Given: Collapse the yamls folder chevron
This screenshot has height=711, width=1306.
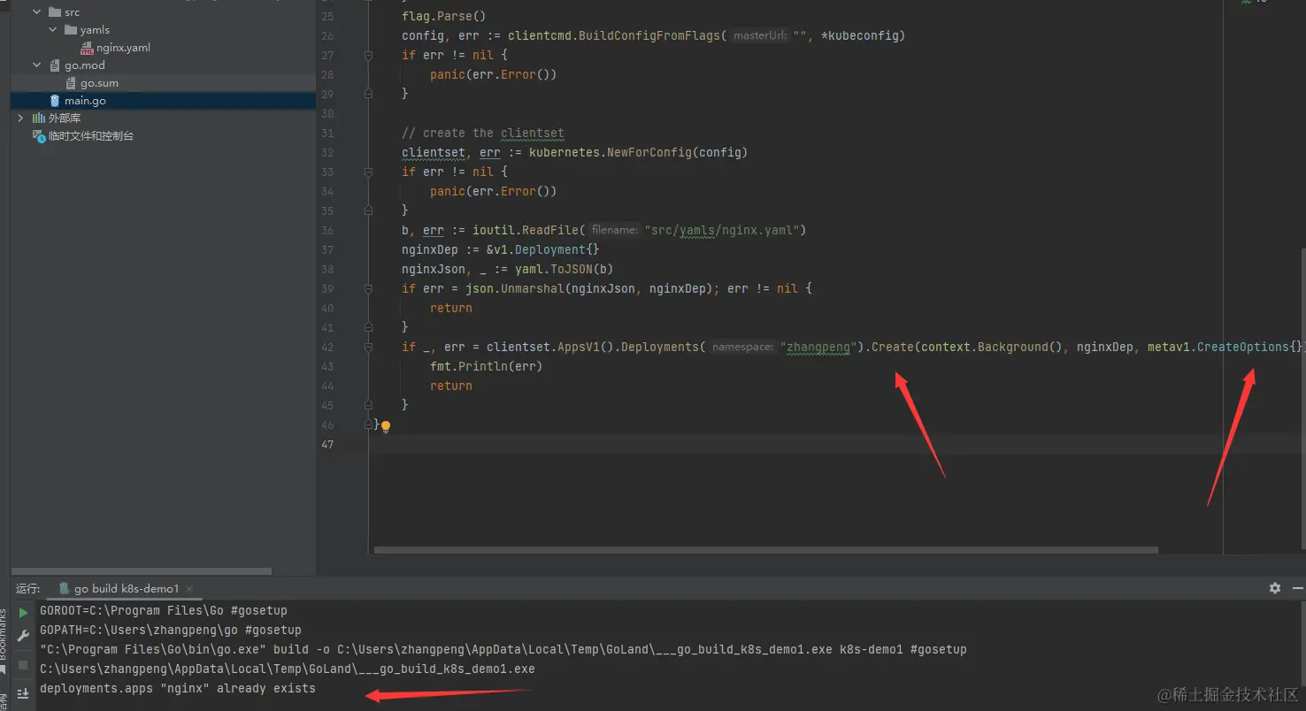Looking at the screenshot, I should [53, 30].
